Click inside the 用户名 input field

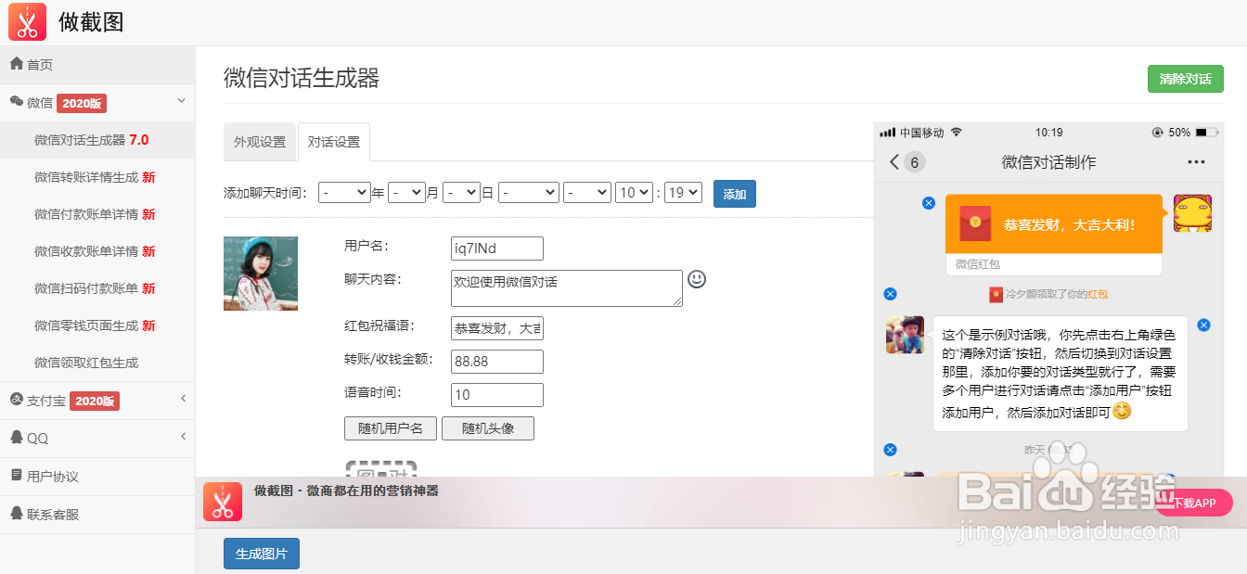pos(496,248)
